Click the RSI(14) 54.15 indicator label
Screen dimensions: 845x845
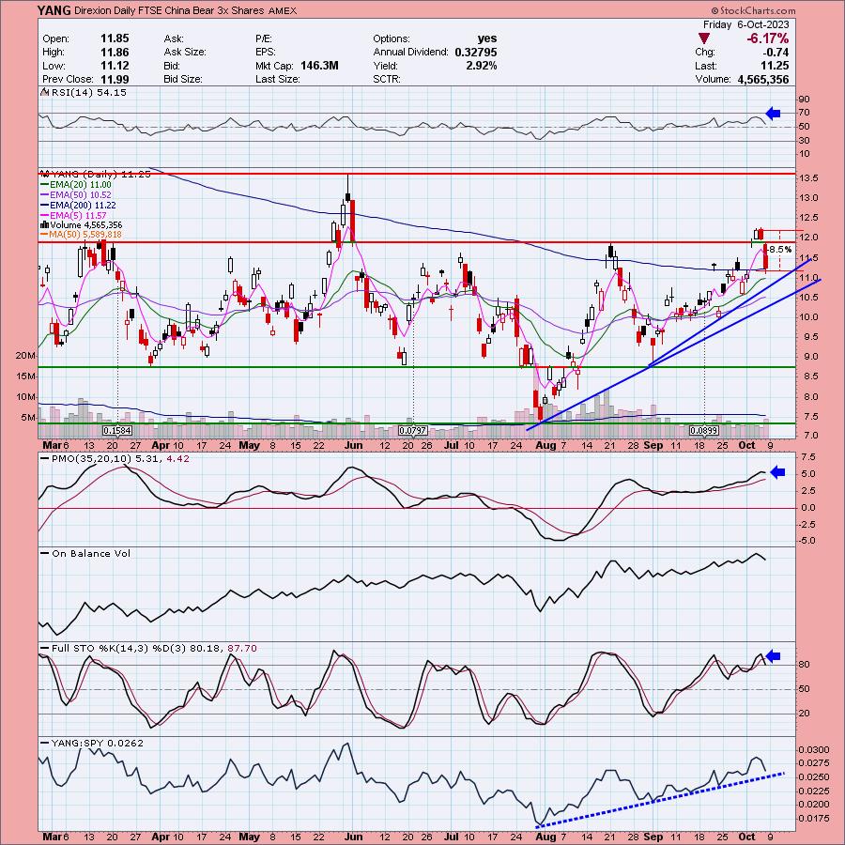pos(89,93)
